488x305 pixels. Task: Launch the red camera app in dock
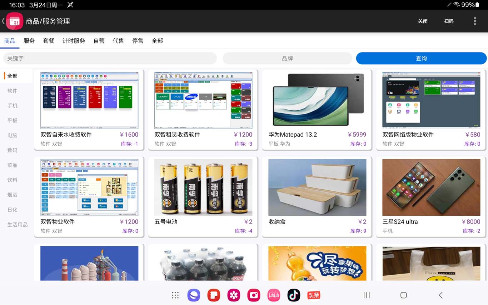[x=254, y=295]
